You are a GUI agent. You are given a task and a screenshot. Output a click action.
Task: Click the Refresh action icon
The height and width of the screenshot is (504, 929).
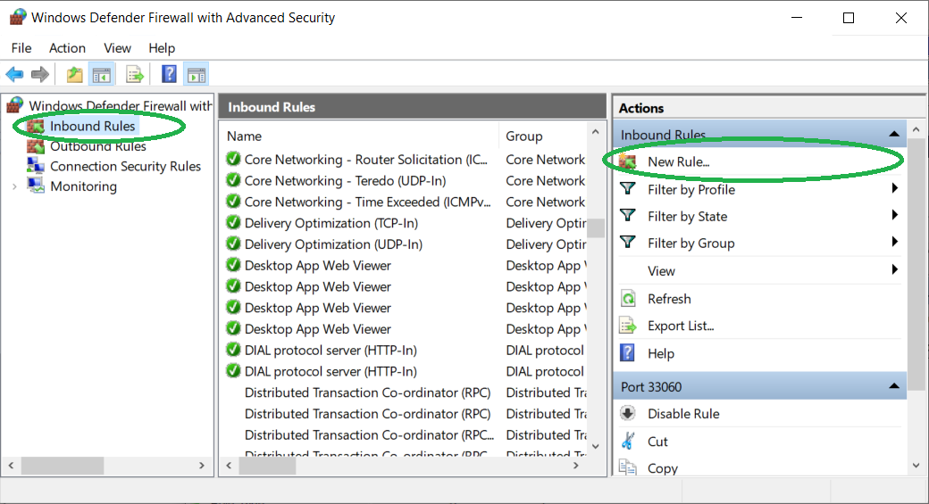pyautogui.click(x=629, y=299)
